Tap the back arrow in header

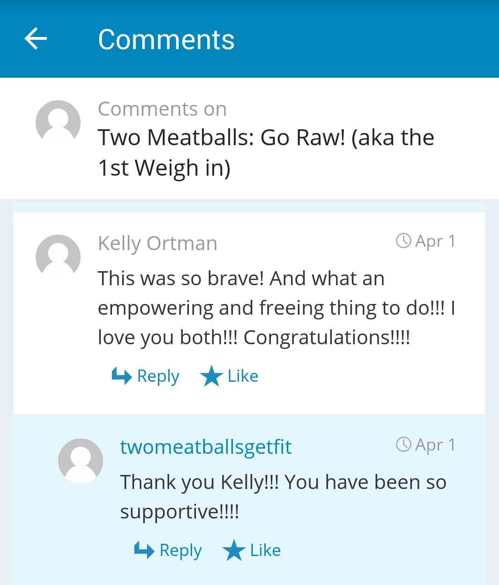[x=36, y=39]
